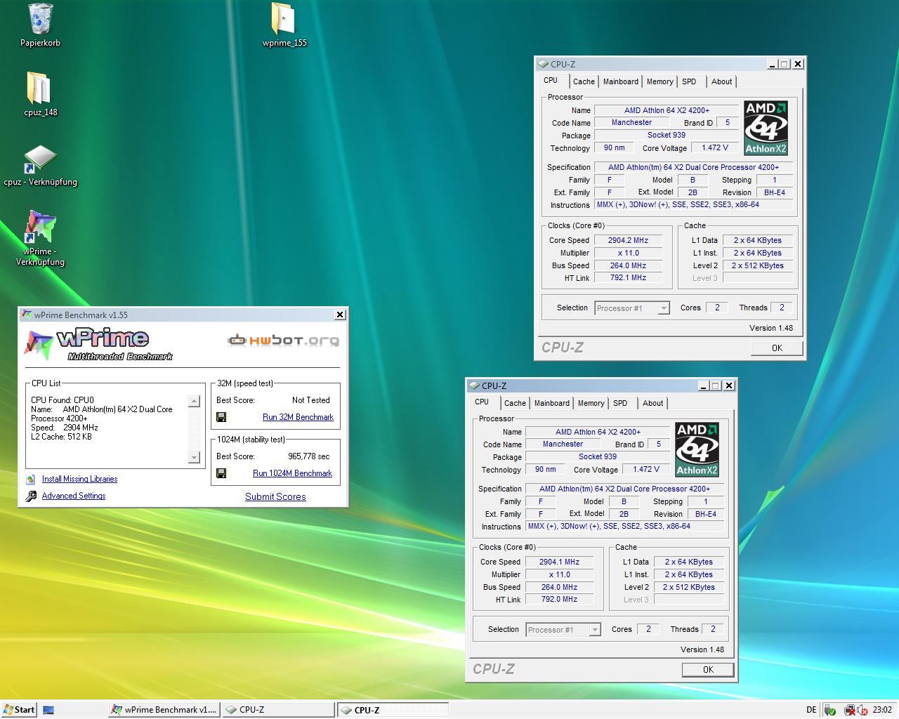The width and height of the screenshot is (899, 719).
Task: Switch to first CPU-Z taskbar button
Action: tap(278, 710)
